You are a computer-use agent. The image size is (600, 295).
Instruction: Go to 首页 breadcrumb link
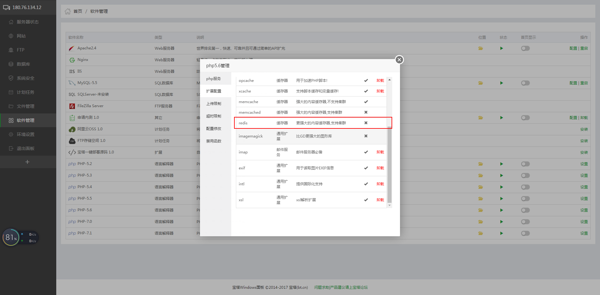[78, 11]
